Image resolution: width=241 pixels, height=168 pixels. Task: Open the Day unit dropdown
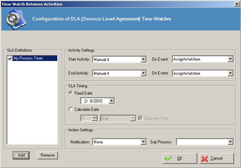[132, 118]
